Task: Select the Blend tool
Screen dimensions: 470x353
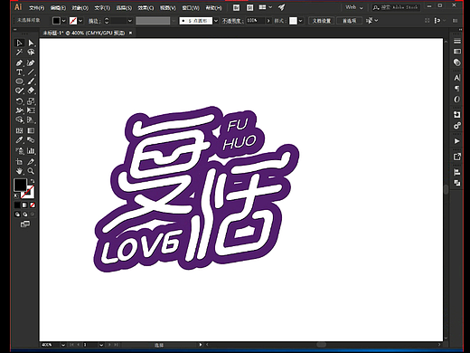Action: [x=31, y=139]
